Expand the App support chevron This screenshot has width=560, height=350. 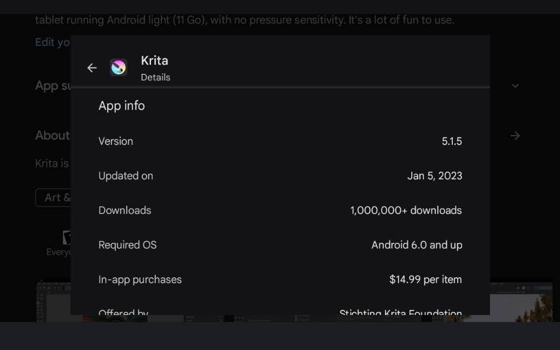tap(515, 86)
